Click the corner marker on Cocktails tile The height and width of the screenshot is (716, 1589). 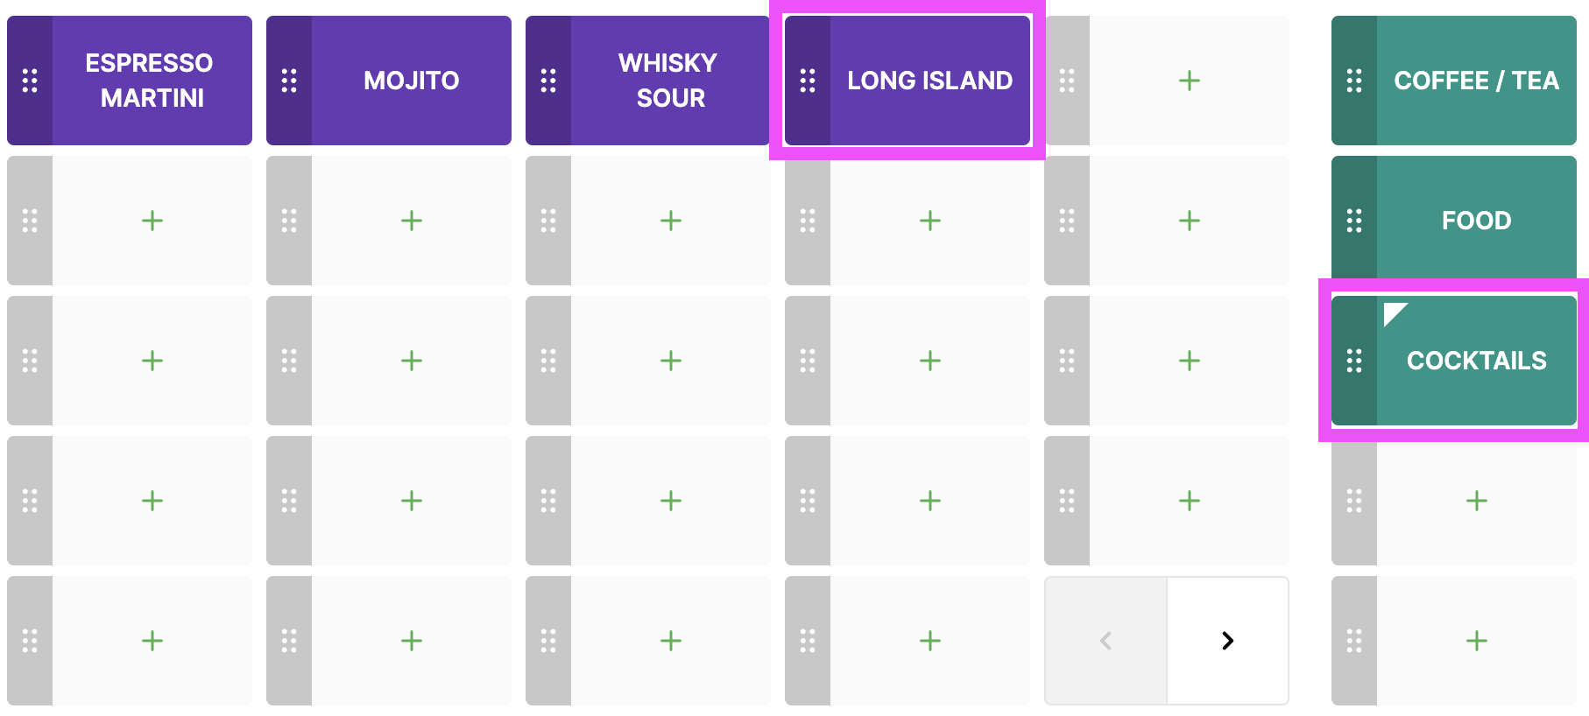1393,312
